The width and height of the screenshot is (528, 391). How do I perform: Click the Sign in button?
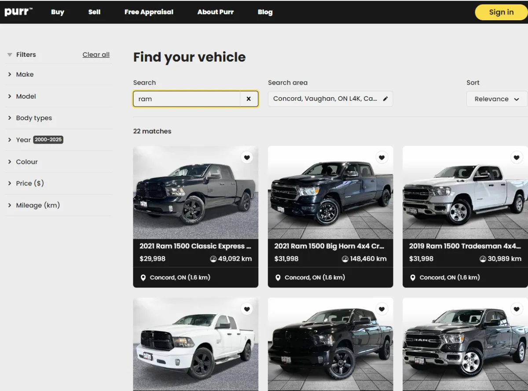coord(501,12)
